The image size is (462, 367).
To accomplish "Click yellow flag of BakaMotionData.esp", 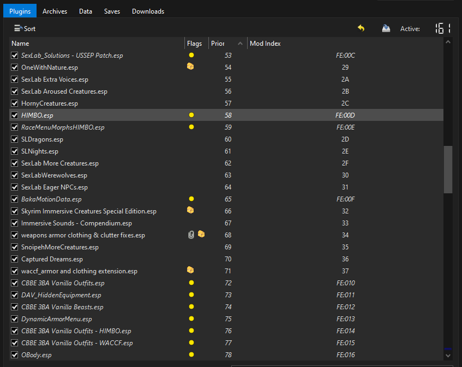I will [x=191, y=199].
